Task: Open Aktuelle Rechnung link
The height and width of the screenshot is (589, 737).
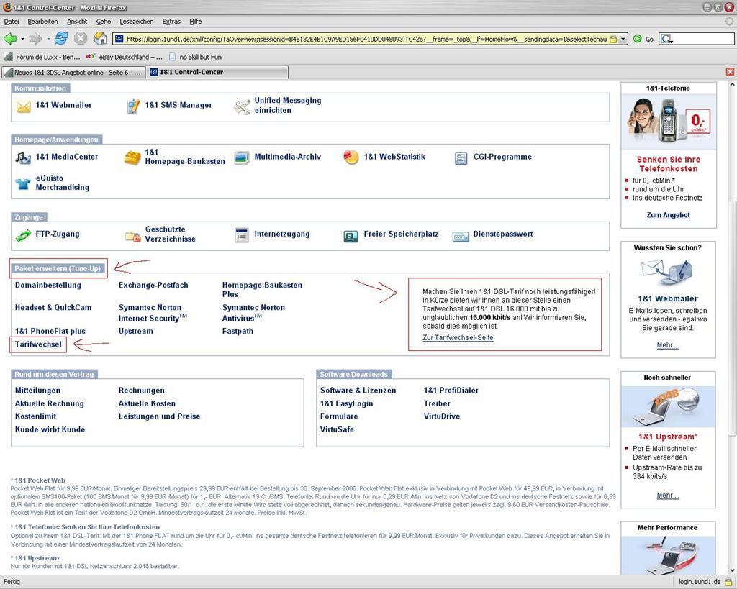Action: [x=50, y=403]
